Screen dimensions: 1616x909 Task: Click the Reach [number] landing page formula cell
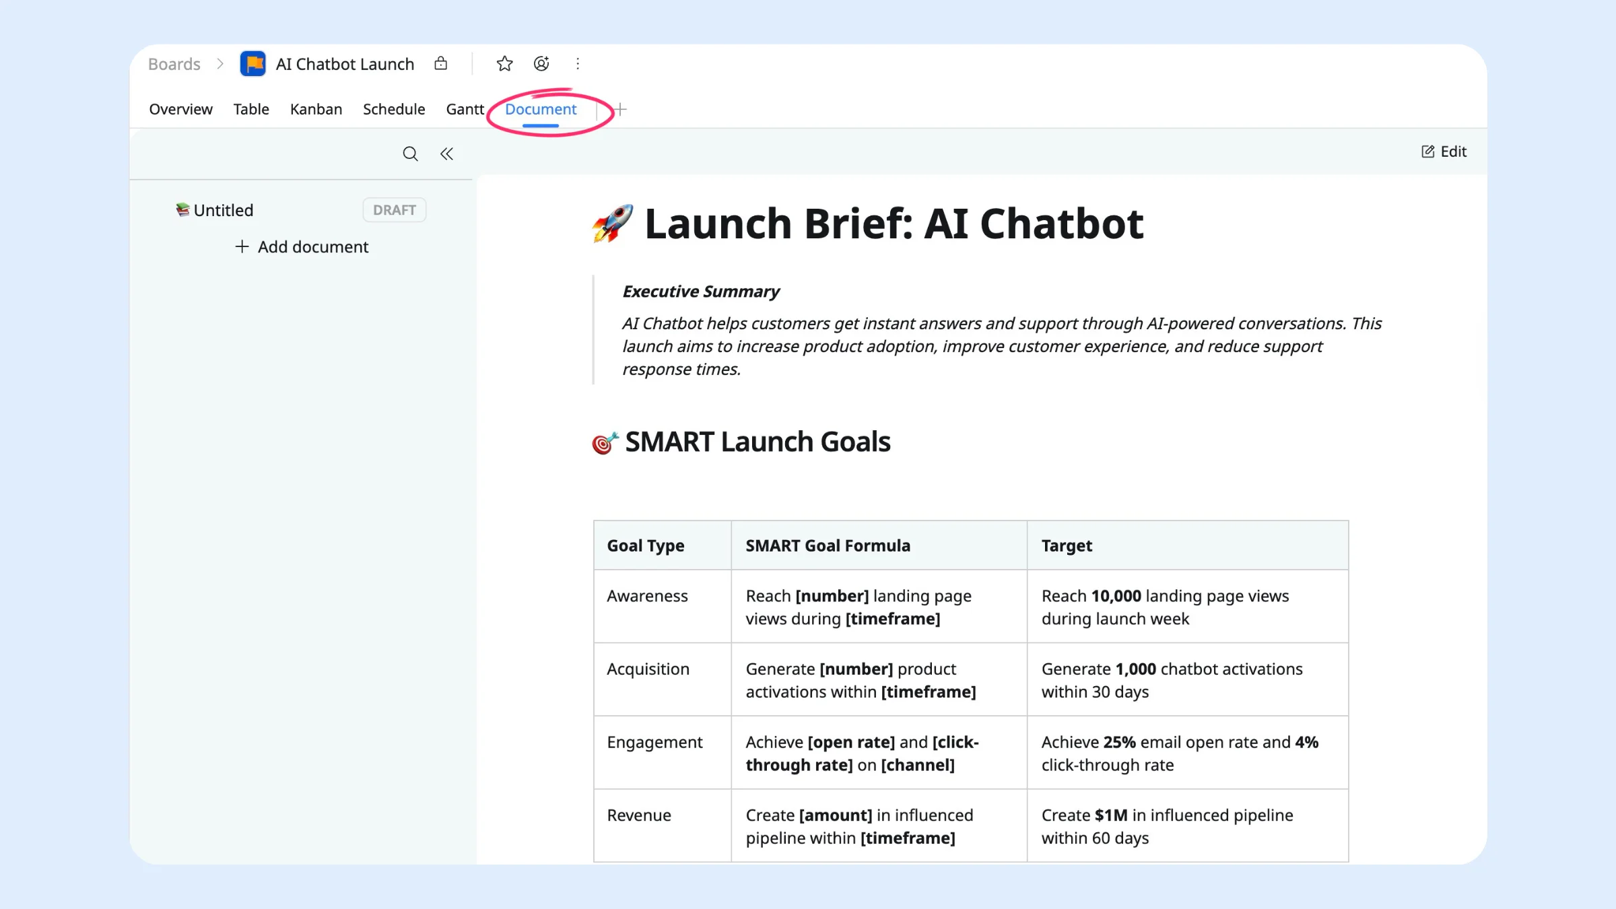(x=879, y=606)
